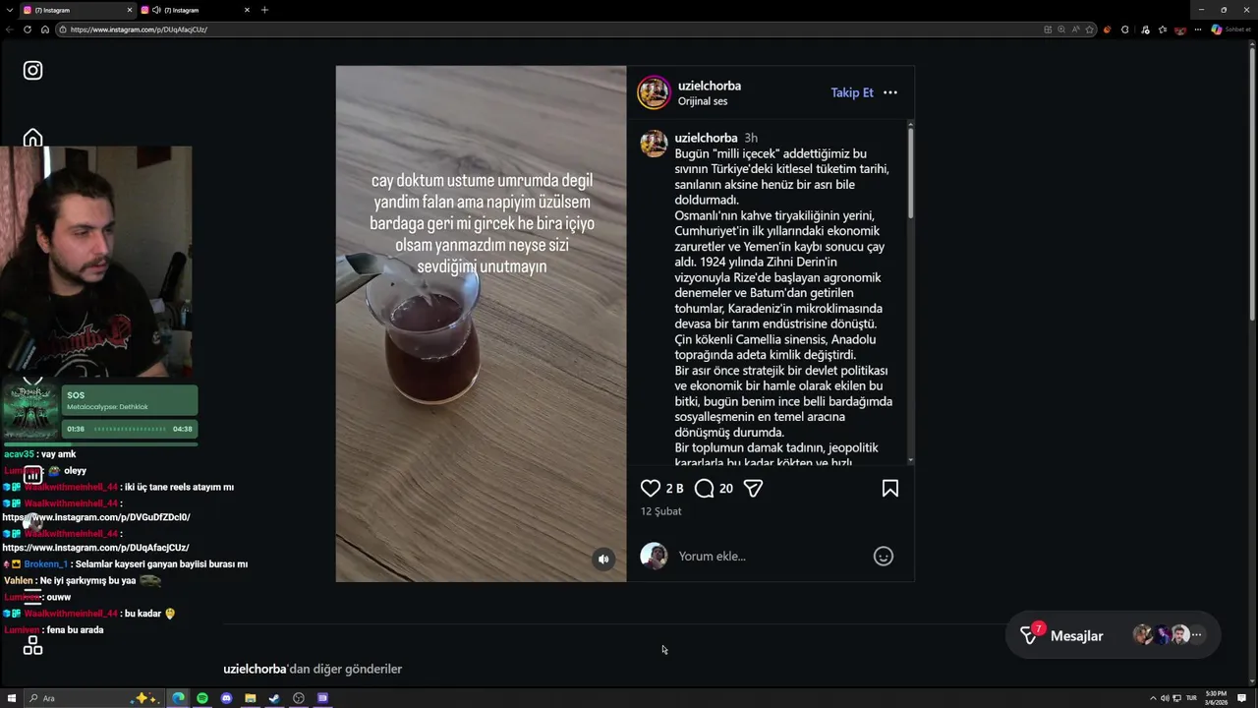Click the Instagram logo in the sidebar
The height and width of the screenshot is (708, 1258).
tap(33, 71)
